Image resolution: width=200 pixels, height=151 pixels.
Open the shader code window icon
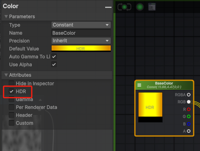pos(152,7)
